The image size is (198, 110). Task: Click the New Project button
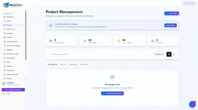tap(172, 13)
